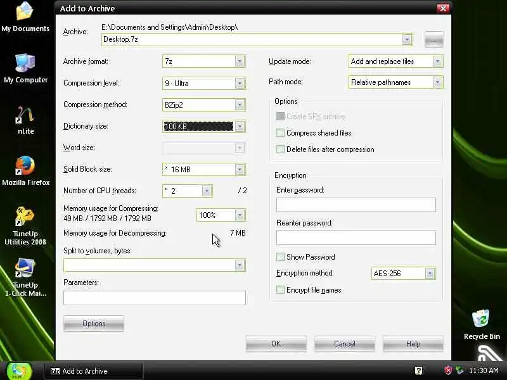The image size is (507, 380).
Task: Open TuneUp Utilities 2008 shortcut
Action: click(25, 226)
